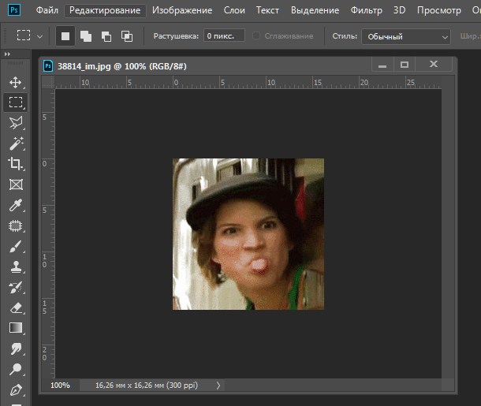Click the Растушевка value field
This screenshot has height=406, width=481.
[224, 36]
